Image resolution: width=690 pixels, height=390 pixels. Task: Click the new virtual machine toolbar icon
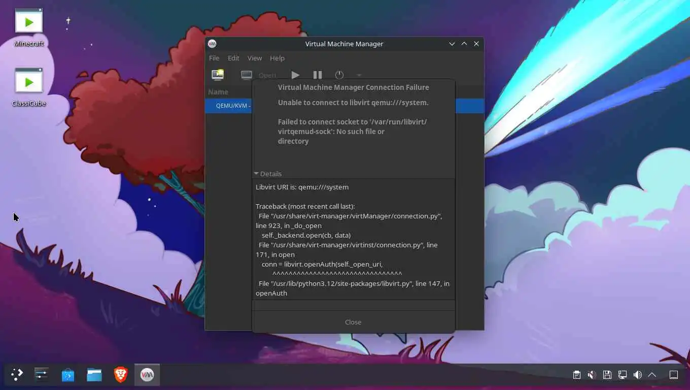pyautogui.click(x=218, y=75)
